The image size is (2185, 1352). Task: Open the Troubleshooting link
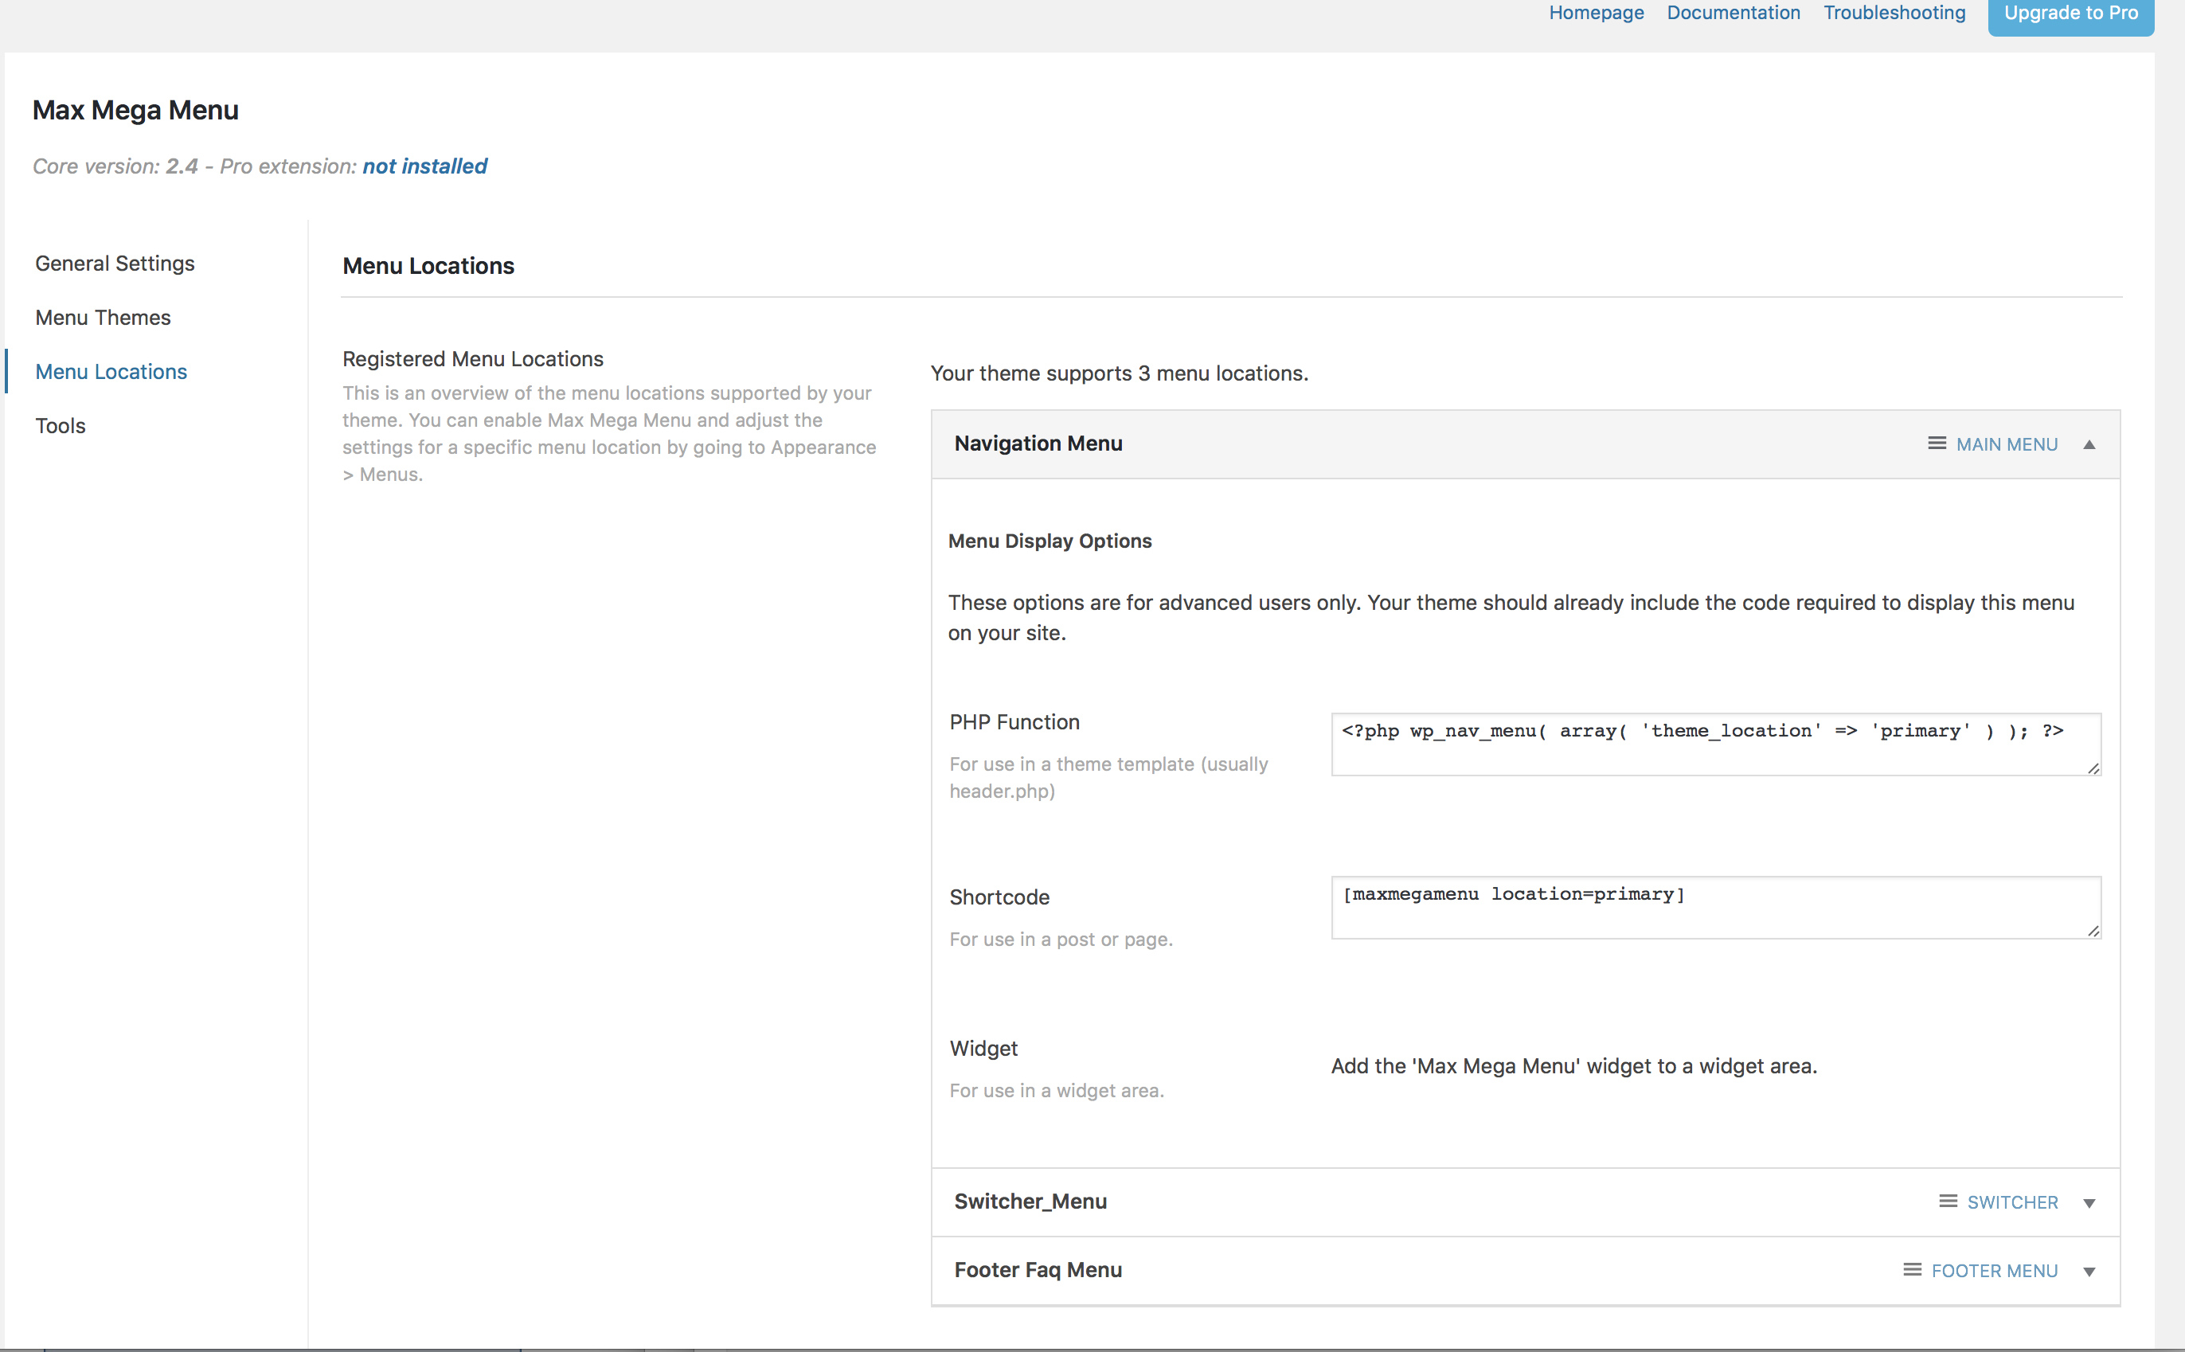(1894, 13)
